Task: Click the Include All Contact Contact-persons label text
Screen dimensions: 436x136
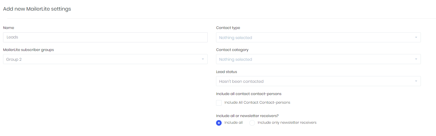Action: pyautogui.click(x=257, y=103)
